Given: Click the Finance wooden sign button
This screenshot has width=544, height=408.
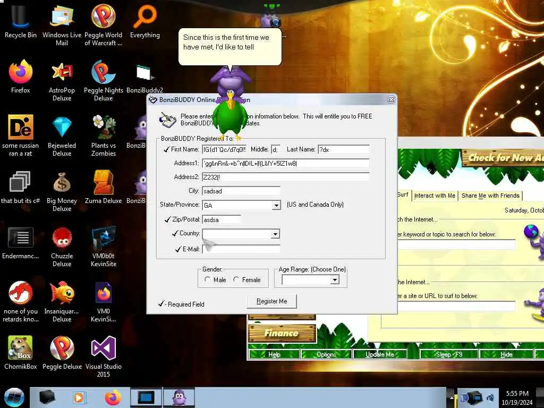Looking at the screenshot, I should pyautogui.click(x=282, y=333).
